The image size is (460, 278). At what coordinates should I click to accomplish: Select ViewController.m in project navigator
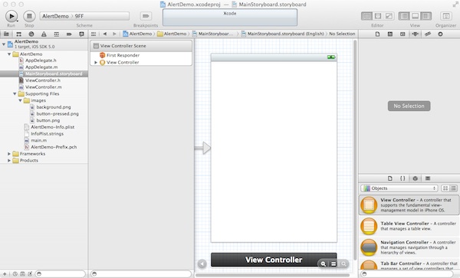44,87
